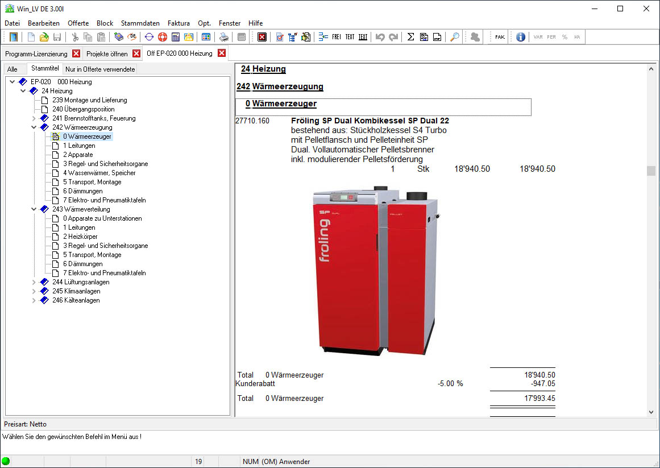This screenshot has width=660, height=468.
Task: Click the red lifebuoy icon
Action: click(x=163, y=37)
